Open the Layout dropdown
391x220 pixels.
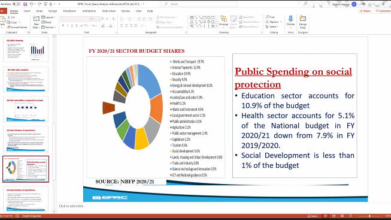click(48, 17)
